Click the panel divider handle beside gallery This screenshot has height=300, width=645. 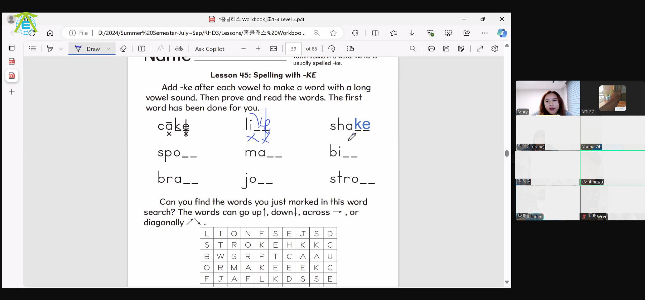pos(513,160)
